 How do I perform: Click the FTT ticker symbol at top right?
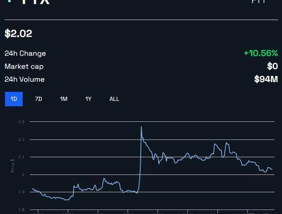tap(258, 2)
